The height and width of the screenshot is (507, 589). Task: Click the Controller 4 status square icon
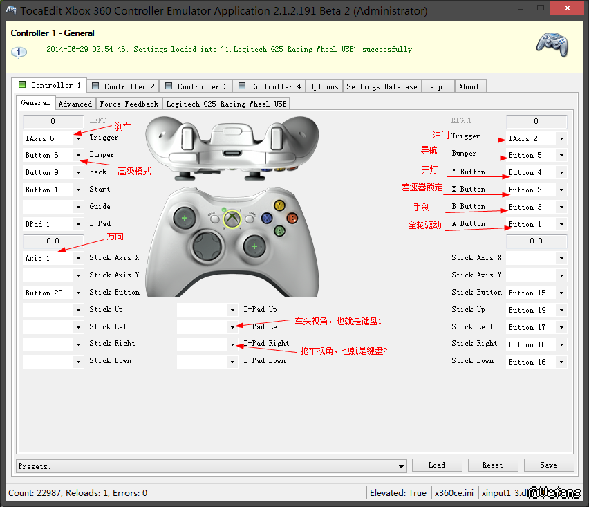tap(242, 86)
